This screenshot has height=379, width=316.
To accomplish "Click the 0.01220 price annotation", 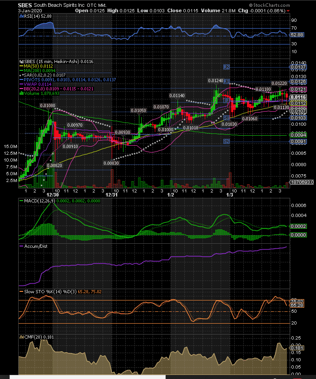I will point(279,84).
